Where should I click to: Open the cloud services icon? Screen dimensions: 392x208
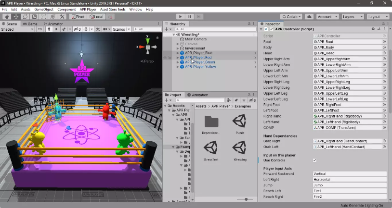point(310,16)
